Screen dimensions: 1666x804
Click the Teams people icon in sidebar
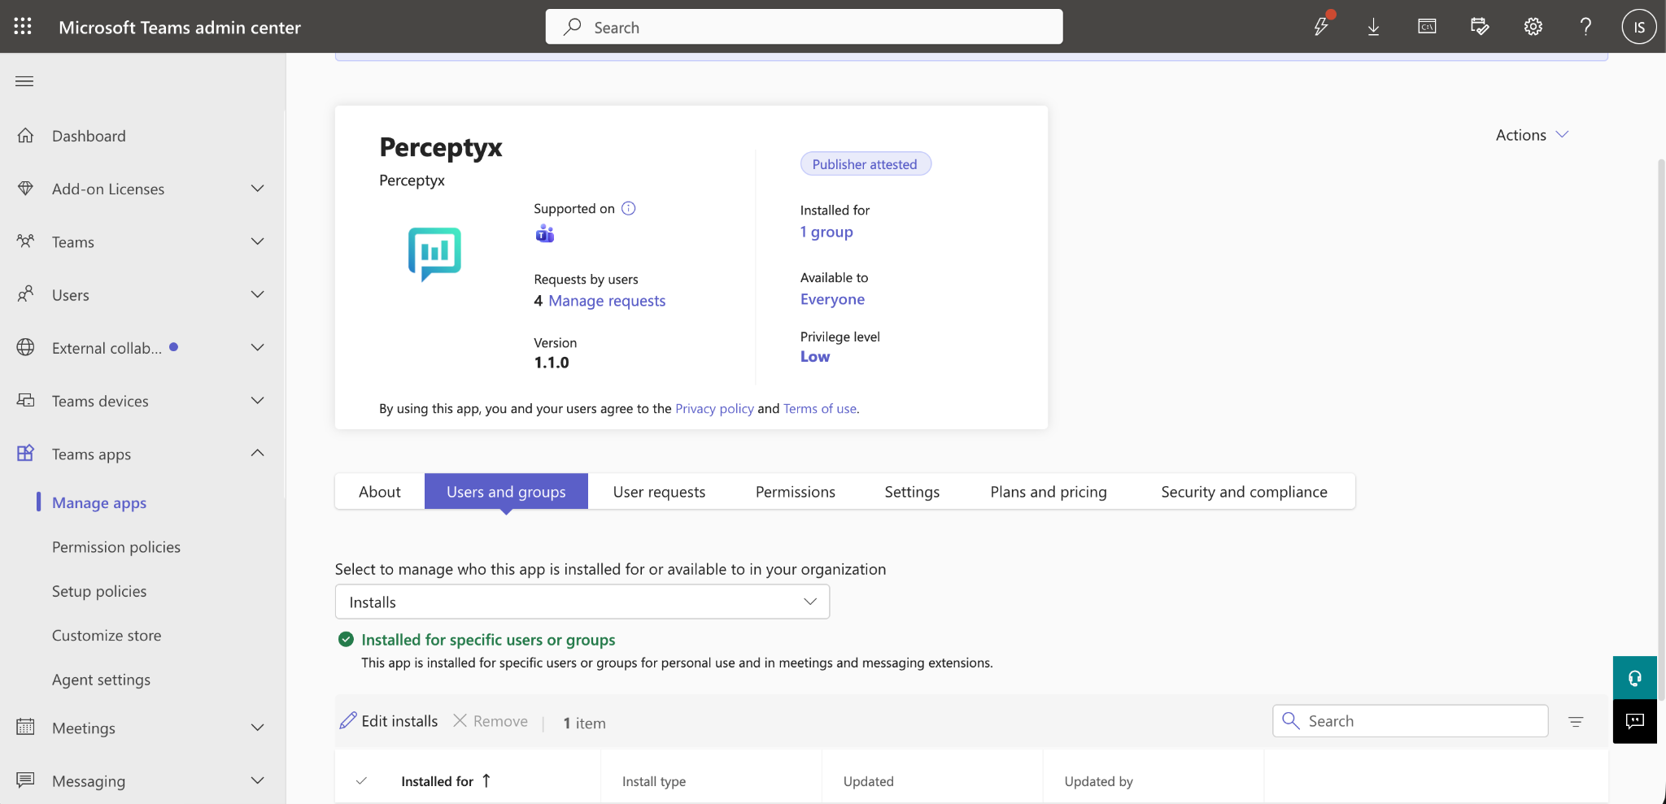26,241
